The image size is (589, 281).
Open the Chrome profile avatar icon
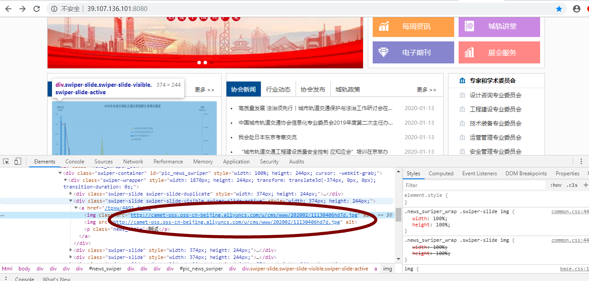tap(576, 9)
